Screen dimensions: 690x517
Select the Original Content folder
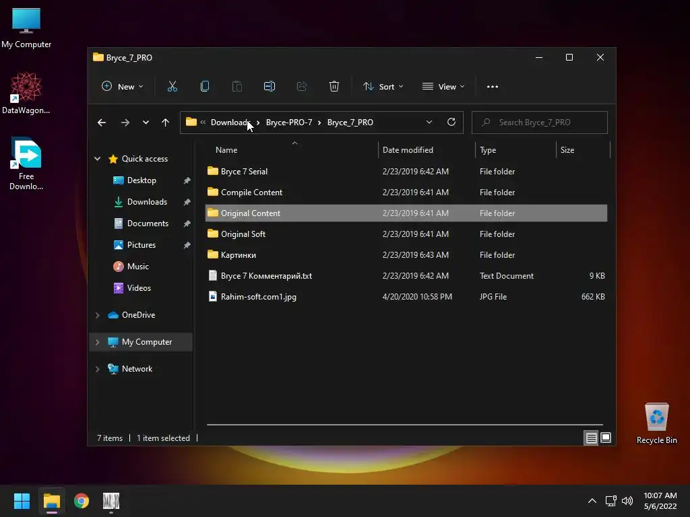coord(406,213)
